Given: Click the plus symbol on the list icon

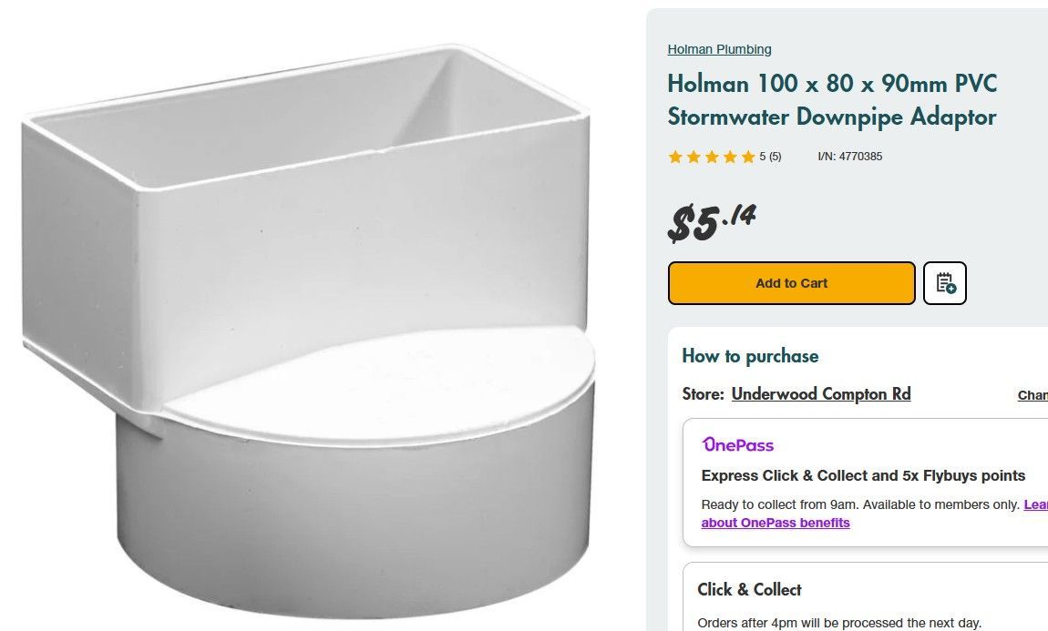Looking at the screenshot, I should pyautogui.click(x=950, y=289).
